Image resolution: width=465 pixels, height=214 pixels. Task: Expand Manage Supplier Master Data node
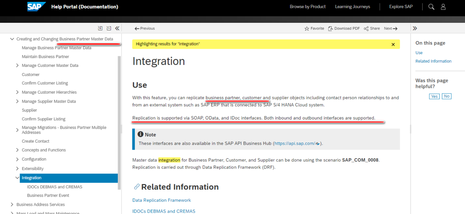tap(17, 101)
